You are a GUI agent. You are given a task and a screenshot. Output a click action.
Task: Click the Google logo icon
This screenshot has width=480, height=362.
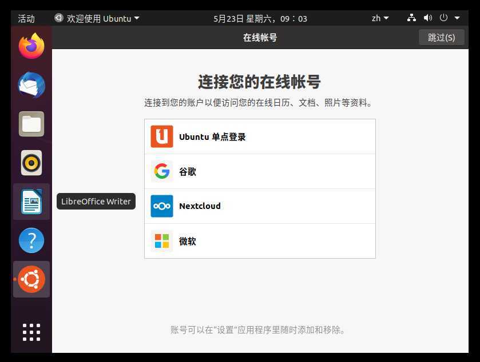click(x=162, y=171)
